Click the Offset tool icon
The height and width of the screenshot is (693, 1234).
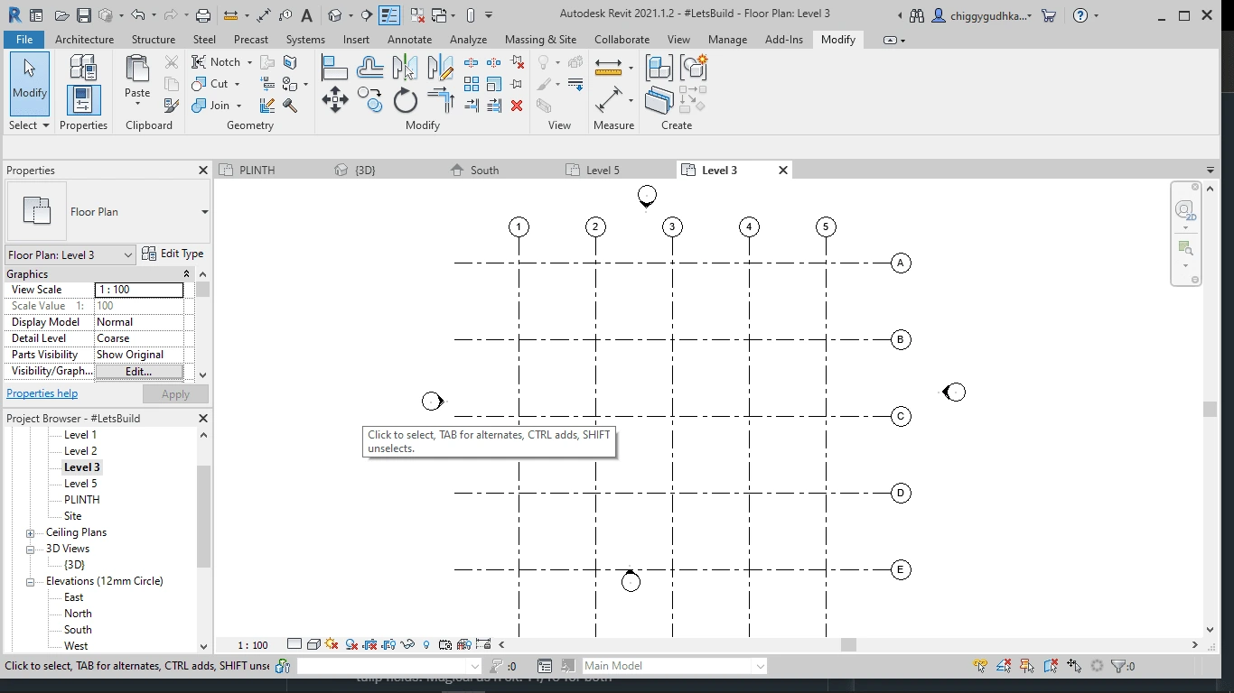point(370,68)
